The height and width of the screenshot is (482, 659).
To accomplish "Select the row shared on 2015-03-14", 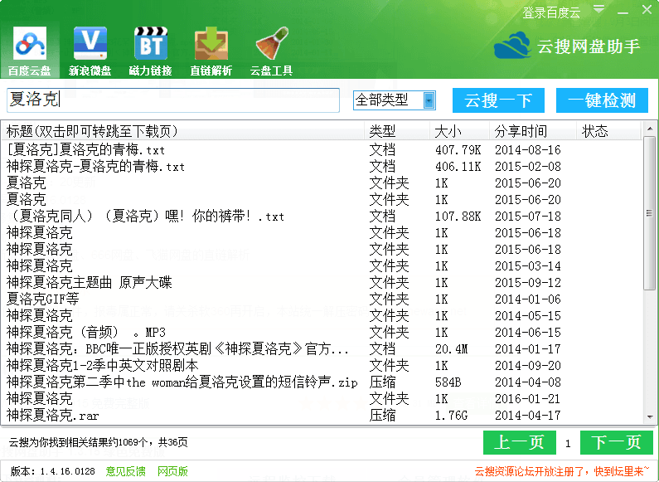I will 322,265.
